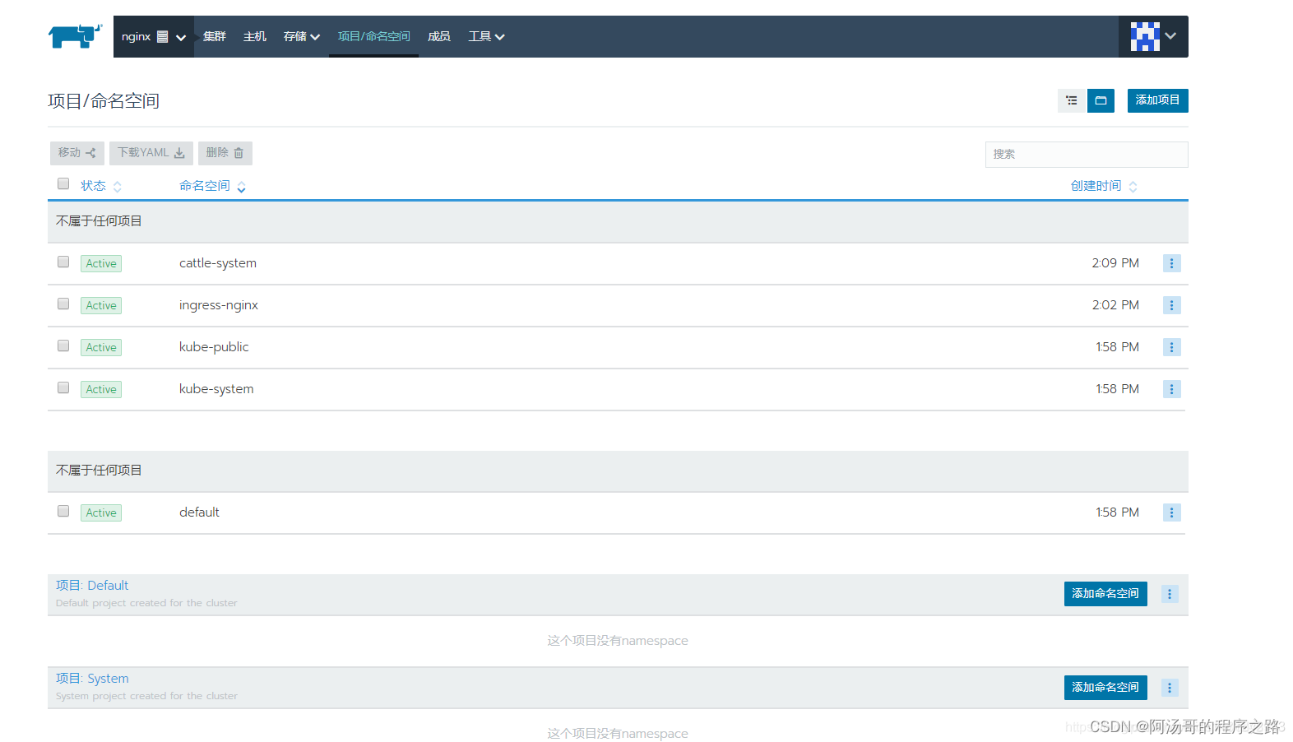Click the 下载YAML button
Screen dimensions: 1293x742
(x=151, y=153)
